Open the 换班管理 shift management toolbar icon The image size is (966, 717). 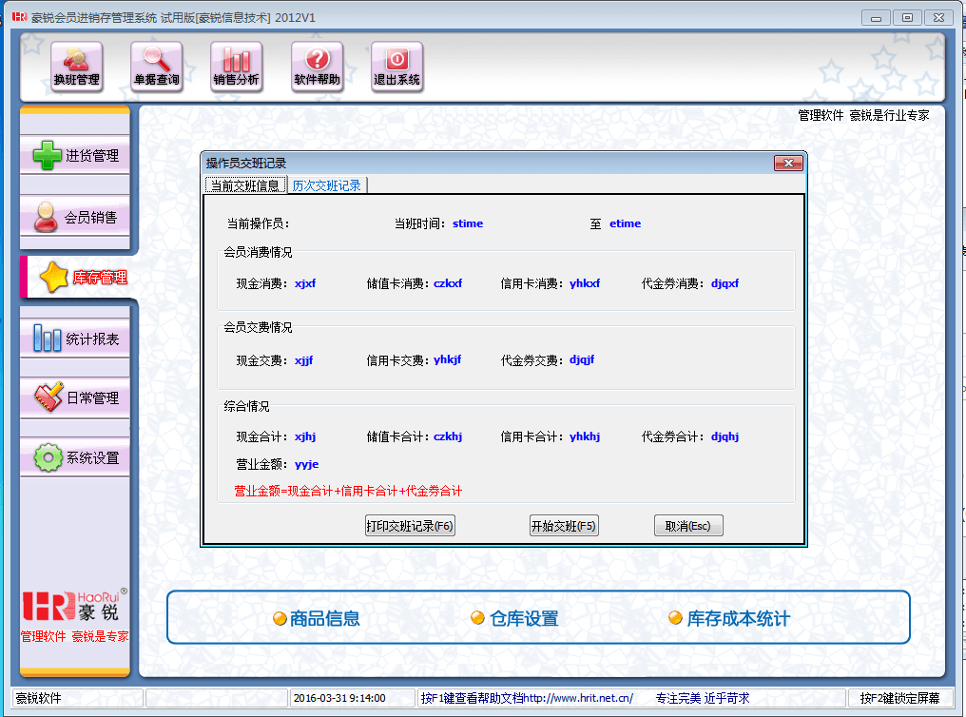[x=76, y=67]
